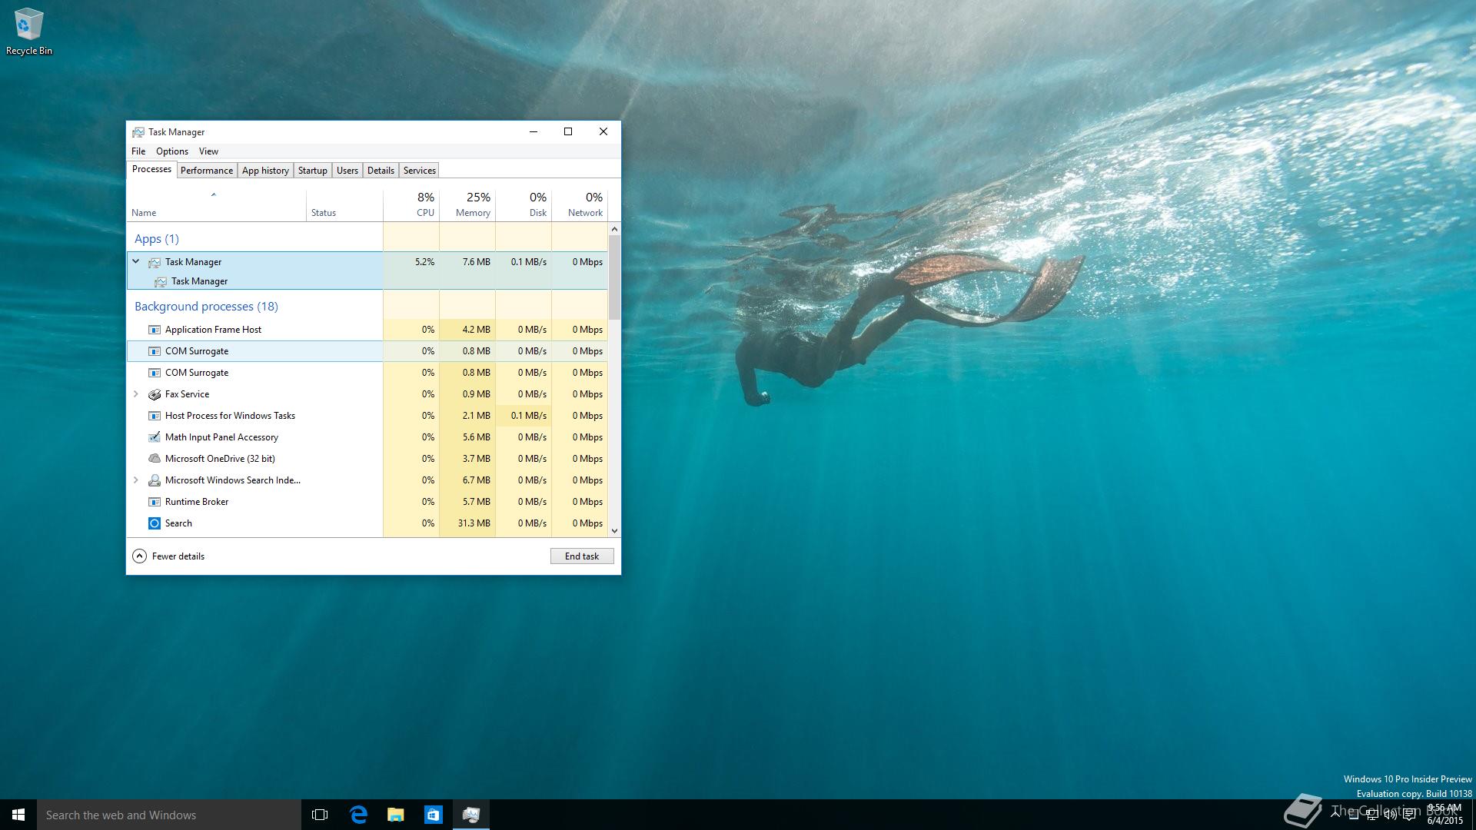Click the Search the web and Windows box
The width and height of the screenshot is (1476, 830).
coord(169,815)
